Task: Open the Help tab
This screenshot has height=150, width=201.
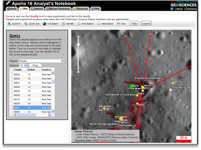Action: 95,9
